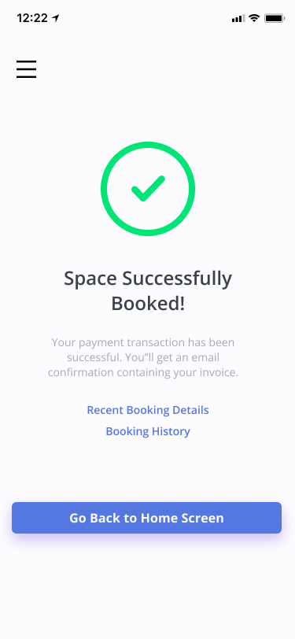Tap the location services arrow icon

click(55, 18)
